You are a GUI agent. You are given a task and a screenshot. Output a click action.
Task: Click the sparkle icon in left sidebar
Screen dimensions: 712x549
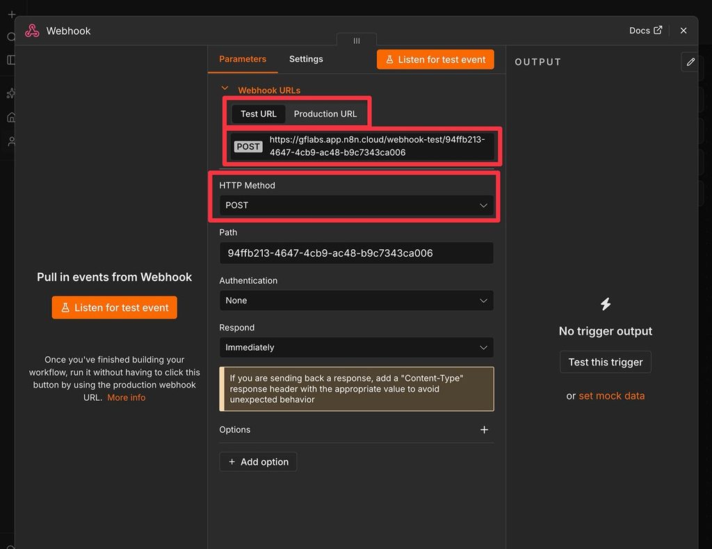[11, 93]
